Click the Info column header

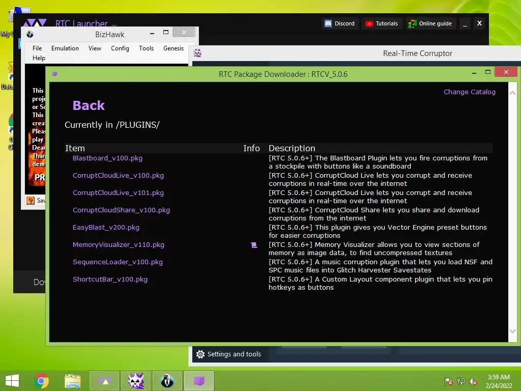(x=251, y=148)
